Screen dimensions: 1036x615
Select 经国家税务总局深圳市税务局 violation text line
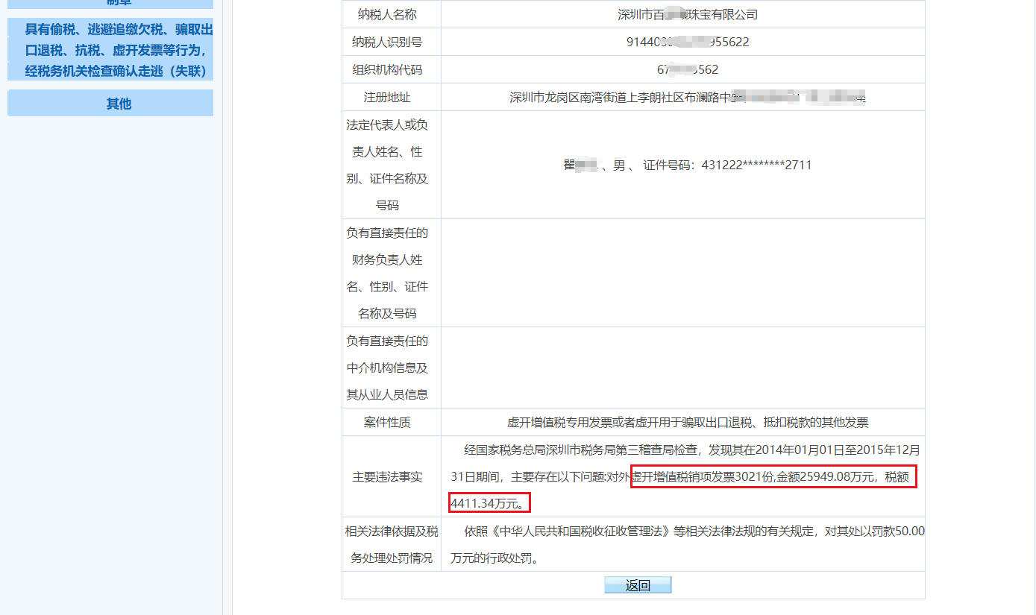click(x=692, y=450)
